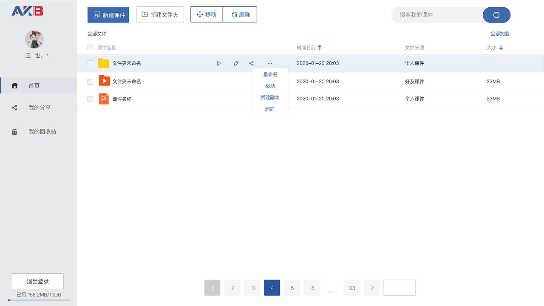Check the select-all checkbox in header row
Viewport: 544px width, 306px height.
91,47
